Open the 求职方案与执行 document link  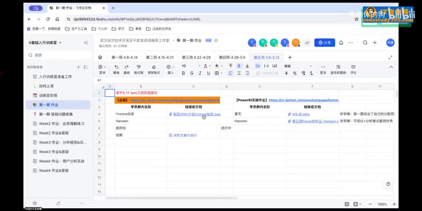click(185, 135)
